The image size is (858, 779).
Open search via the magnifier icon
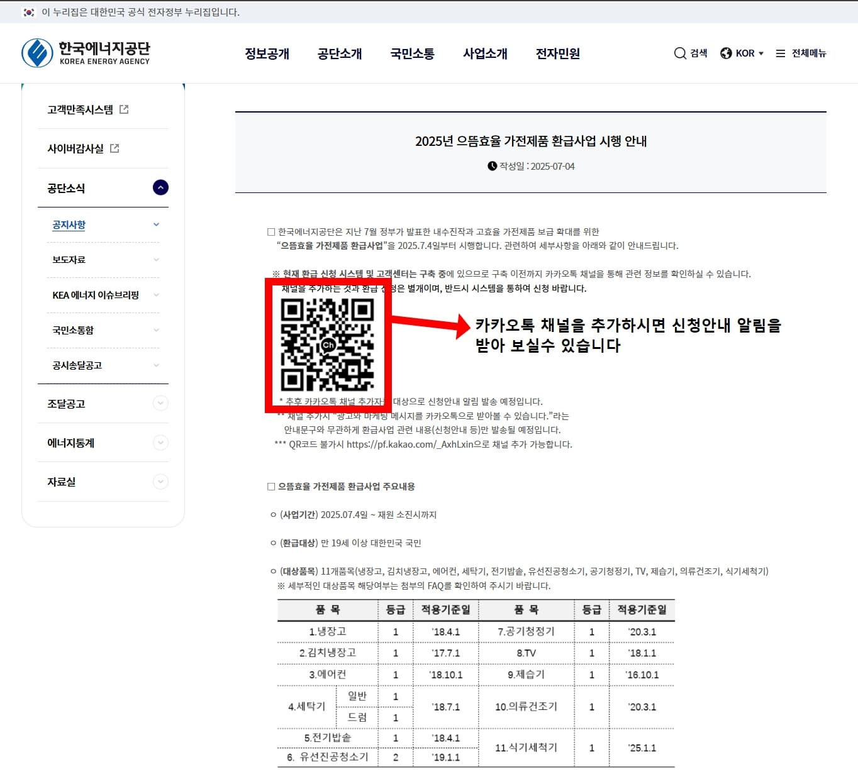point(679,53)
